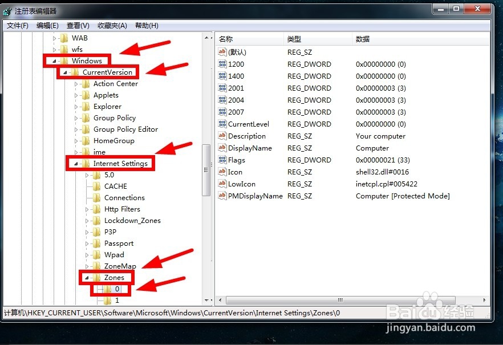
Task: Click the 1200 DWORD value icon
Action: coord(222,64)
